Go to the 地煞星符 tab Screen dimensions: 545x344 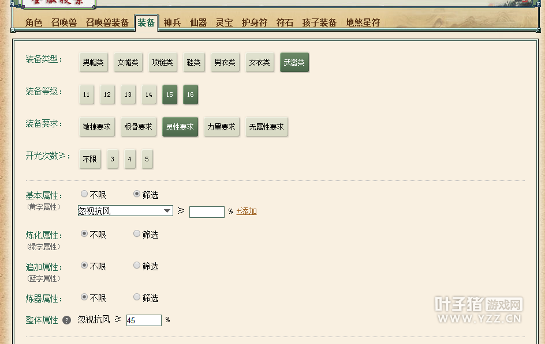click(x=363, y=22)
